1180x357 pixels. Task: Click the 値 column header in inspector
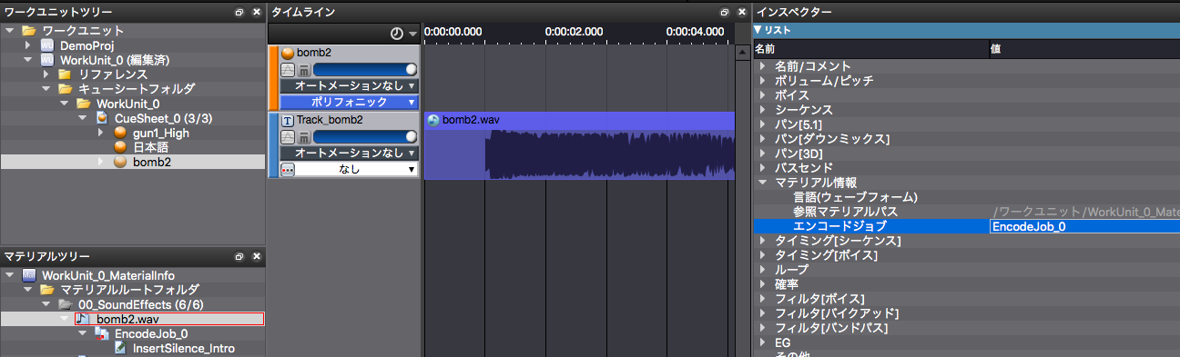coord(1084,48)
